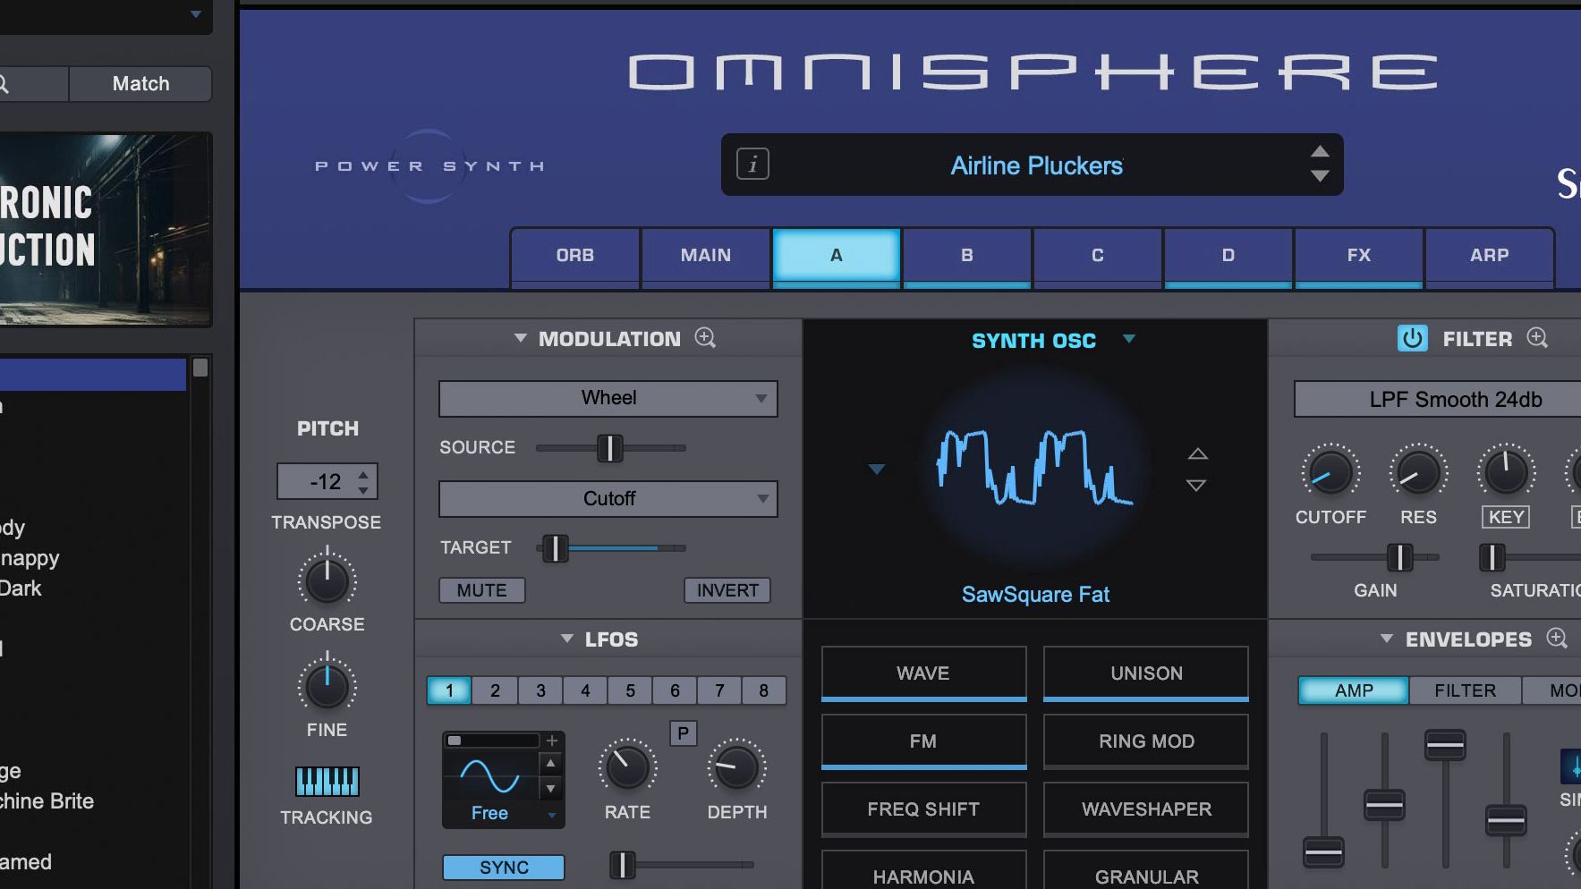Enable the FM oscillator section
Viewport: 1581px width, 889px height.
click(x=923, y=741)
